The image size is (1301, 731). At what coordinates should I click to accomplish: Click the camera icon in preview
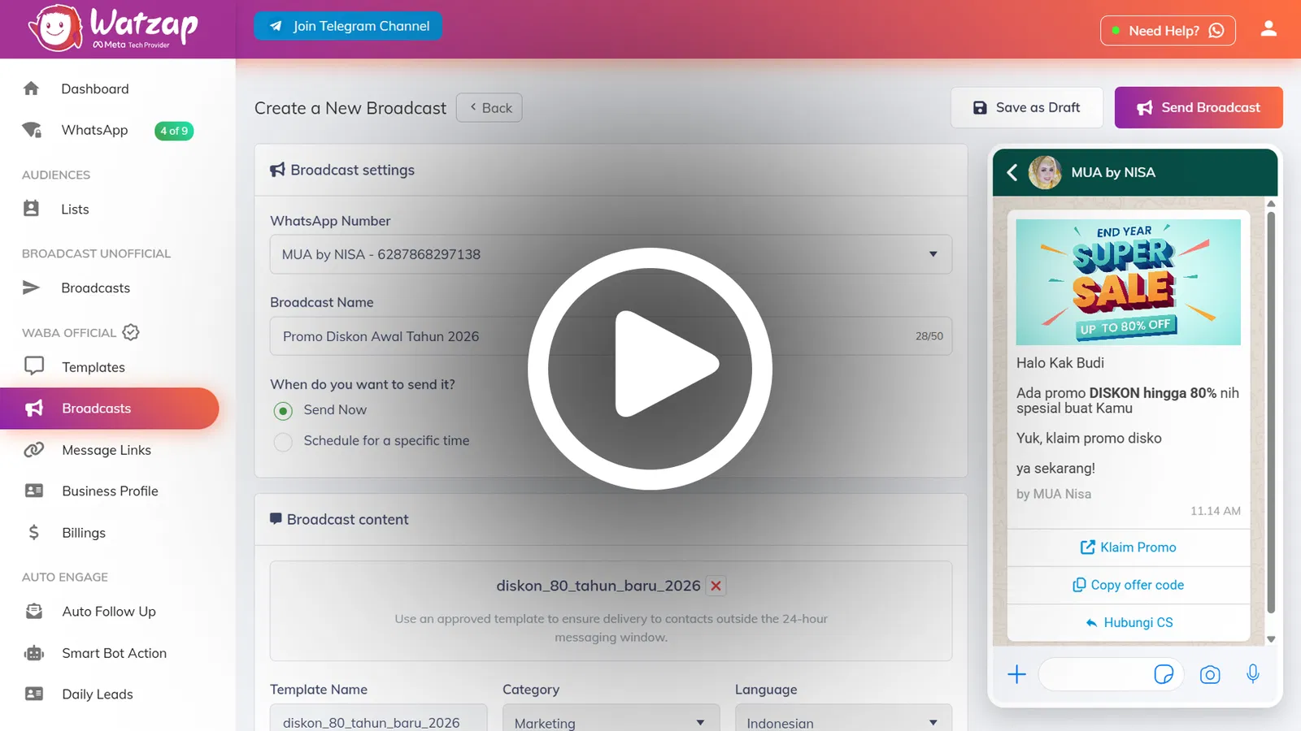(x=1210, y=674)
